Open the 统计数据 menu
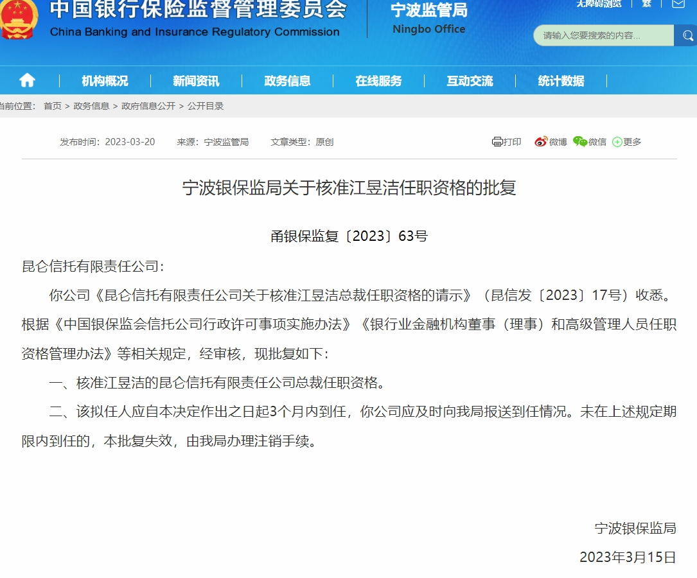Screen dimensions: 697x578 [561, 81]
